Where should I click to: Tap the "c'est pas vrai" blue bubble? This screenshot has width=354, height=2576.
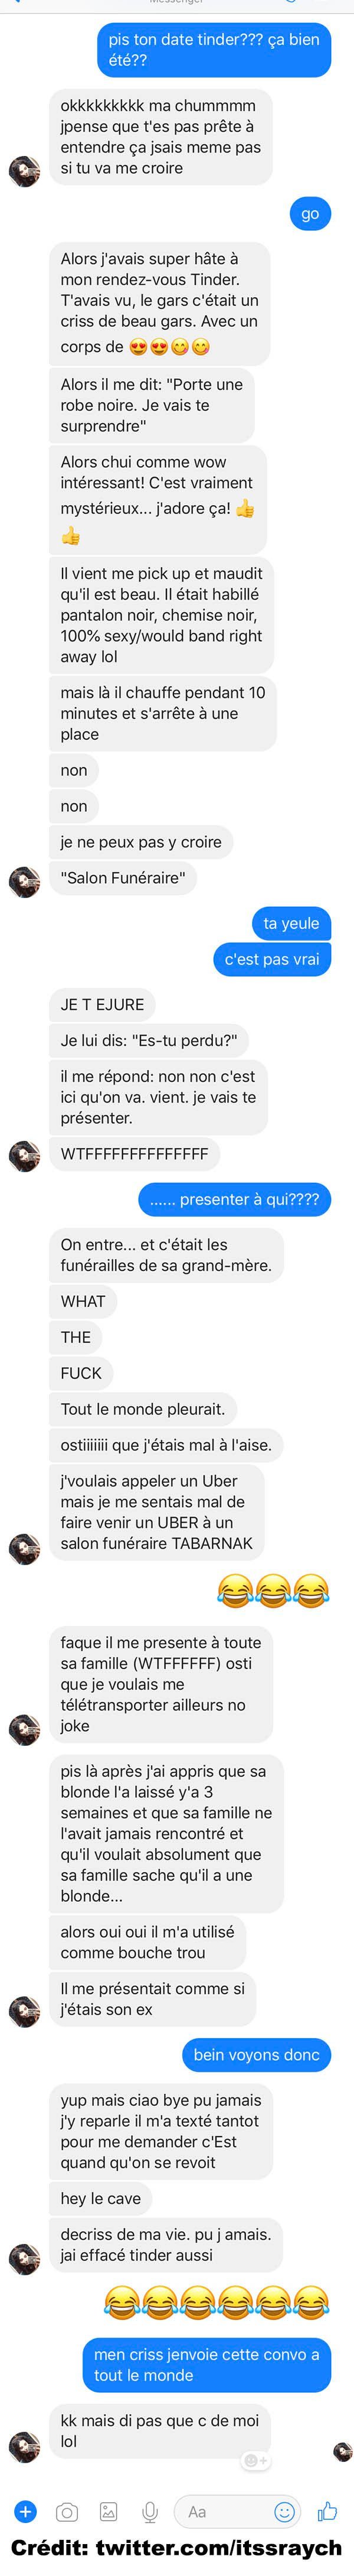point(271,959)
